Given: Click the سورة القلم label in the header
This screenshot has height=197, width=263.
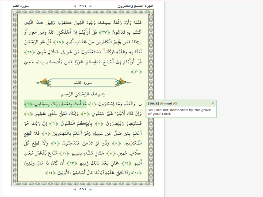Looking at the screenshot, I should pyautogui.click(x=21, y=6).
